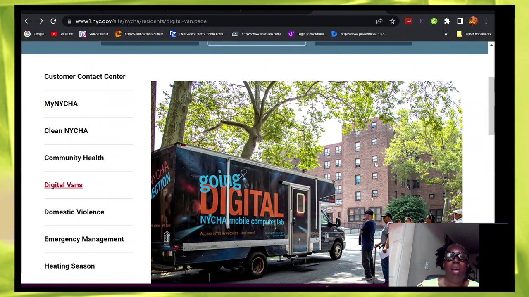Open the Google bookmark
This screenshot has width=529, height=297.
(34, 34)
